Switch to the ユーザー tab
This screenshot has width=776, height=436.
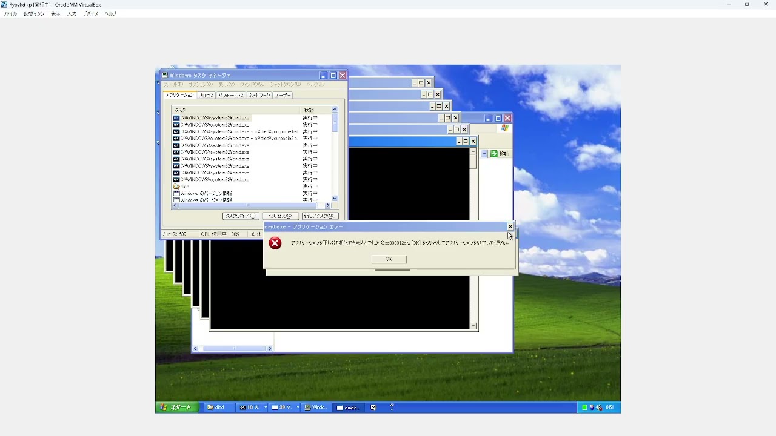point(283,96)
